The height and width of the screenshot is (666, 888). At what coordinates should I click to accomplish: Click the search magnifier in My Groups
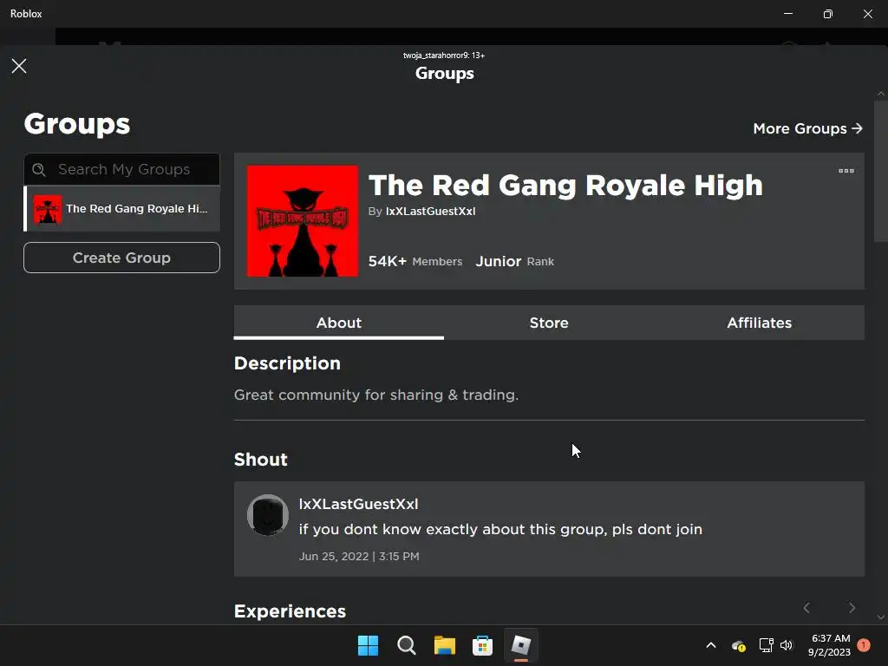pyautogui.click(x=39, y=169)
